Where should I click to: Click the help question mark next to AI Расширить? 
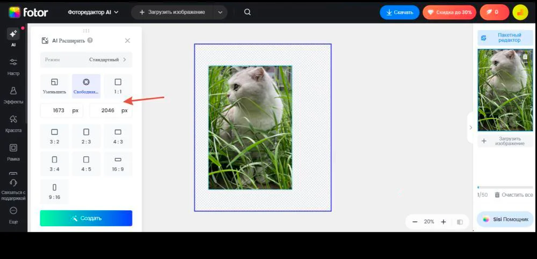coord(90,40)
